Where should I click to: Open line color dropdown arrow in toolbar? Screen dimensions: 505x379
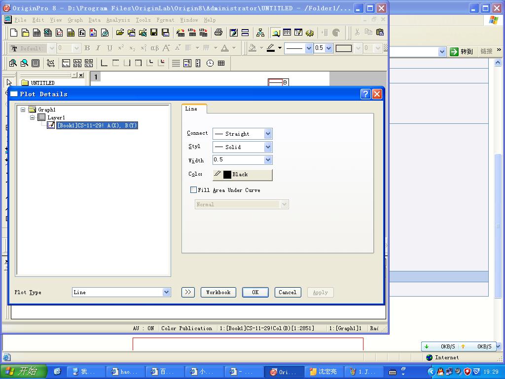click(280, 48)
